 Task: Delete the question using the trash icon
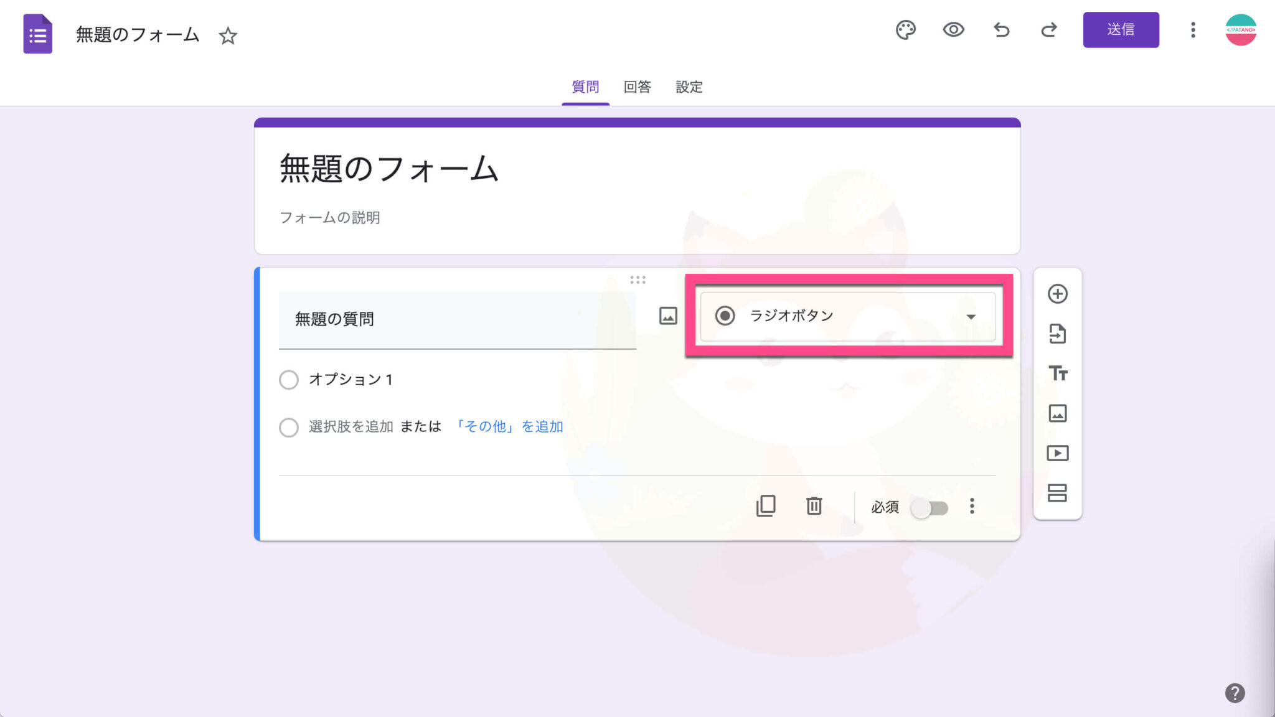[814, 506]
